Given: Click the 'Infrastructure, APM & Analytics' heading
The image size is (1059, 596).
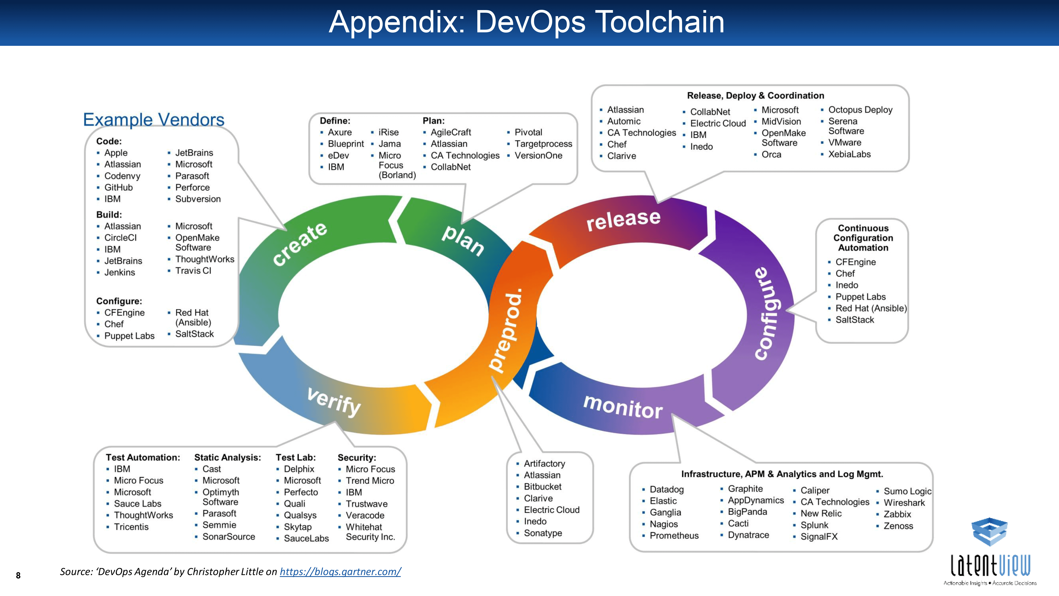Looking at the screenshot, I should pyautogui.click(x=782, y=474).
